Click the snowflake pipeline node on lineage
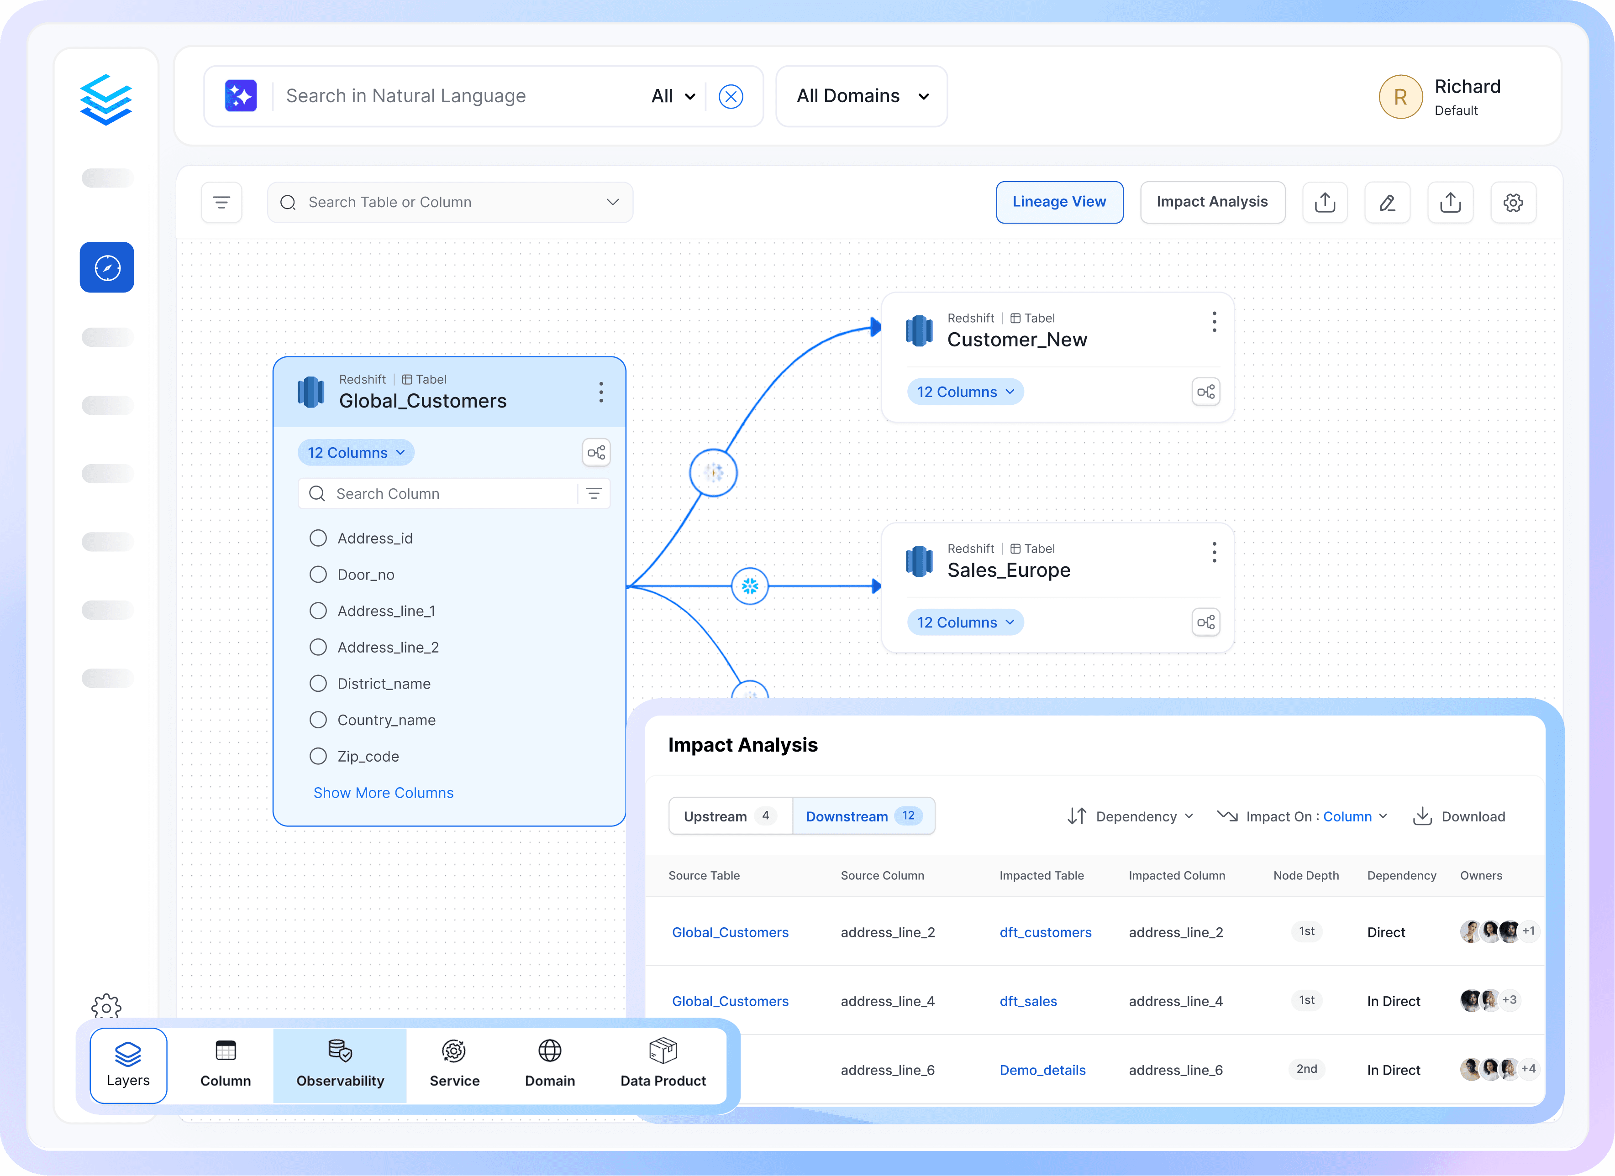 tap(750, 586)
